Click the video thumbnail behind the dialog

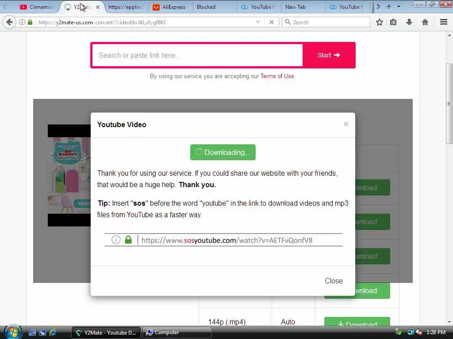69,175
